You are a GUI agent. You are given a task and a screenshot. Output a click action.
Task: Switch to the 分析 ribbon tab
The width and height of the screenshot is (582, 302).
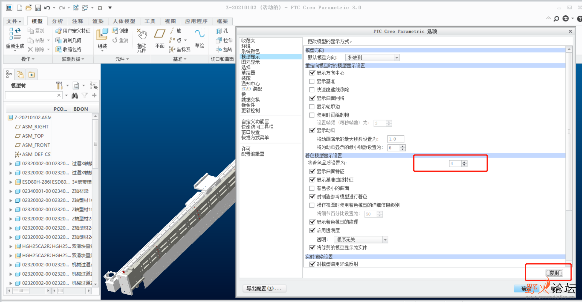[x=57, y=21]
